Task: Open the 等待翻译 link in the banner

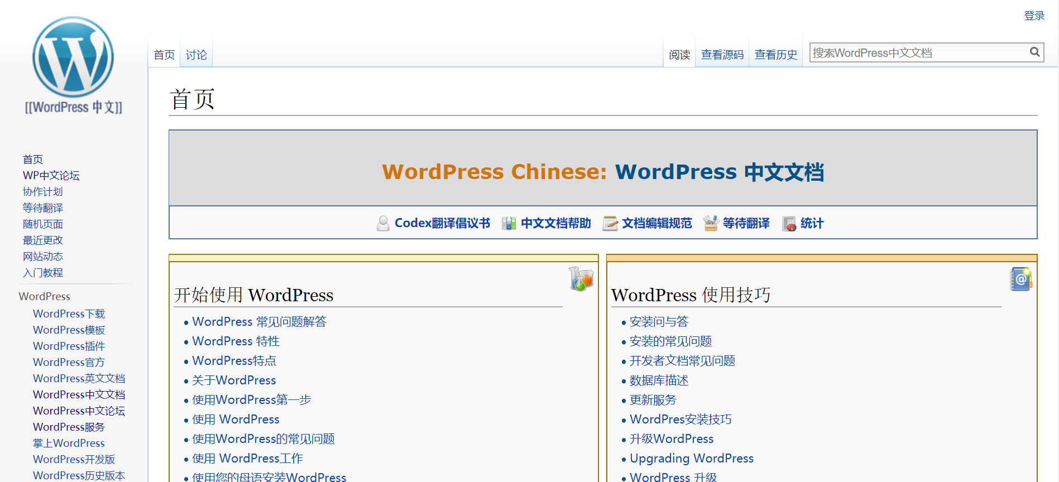Action: pos(746,223)
